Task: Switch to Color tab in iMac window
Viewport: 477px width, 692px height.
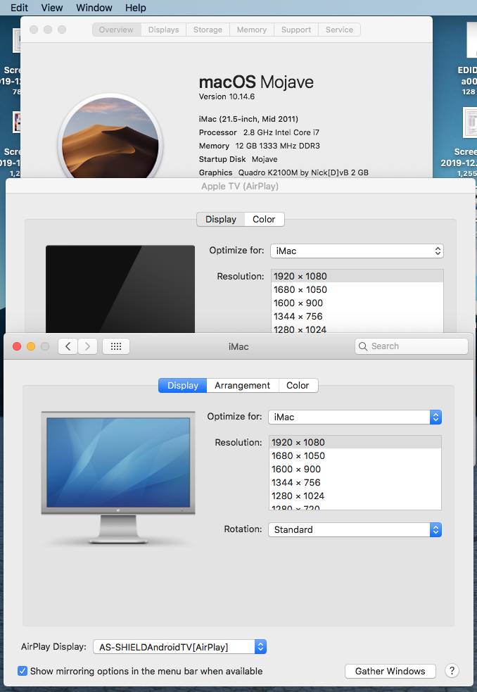Action: (298, 385)
